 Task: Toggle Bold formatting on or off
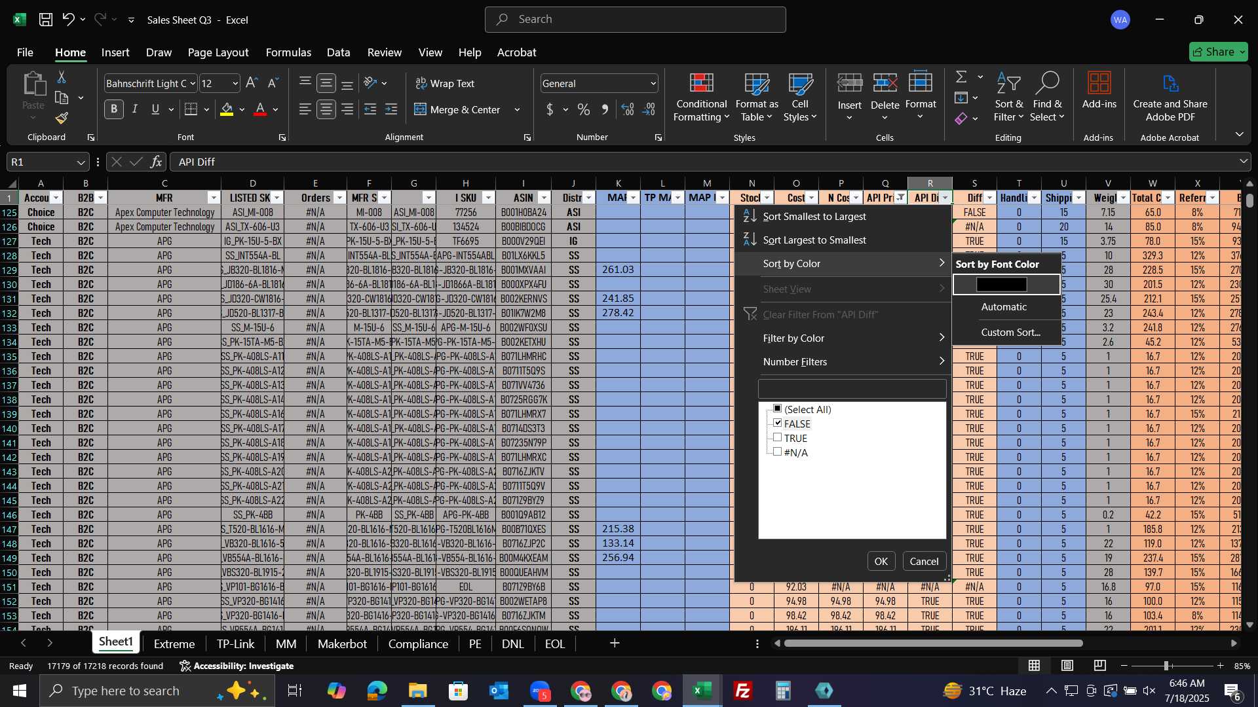(114, 109)
